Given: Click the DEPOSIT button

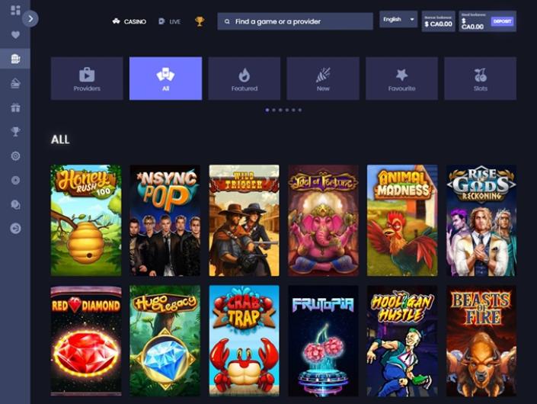Looking at the screenshot, I should 502,21.
